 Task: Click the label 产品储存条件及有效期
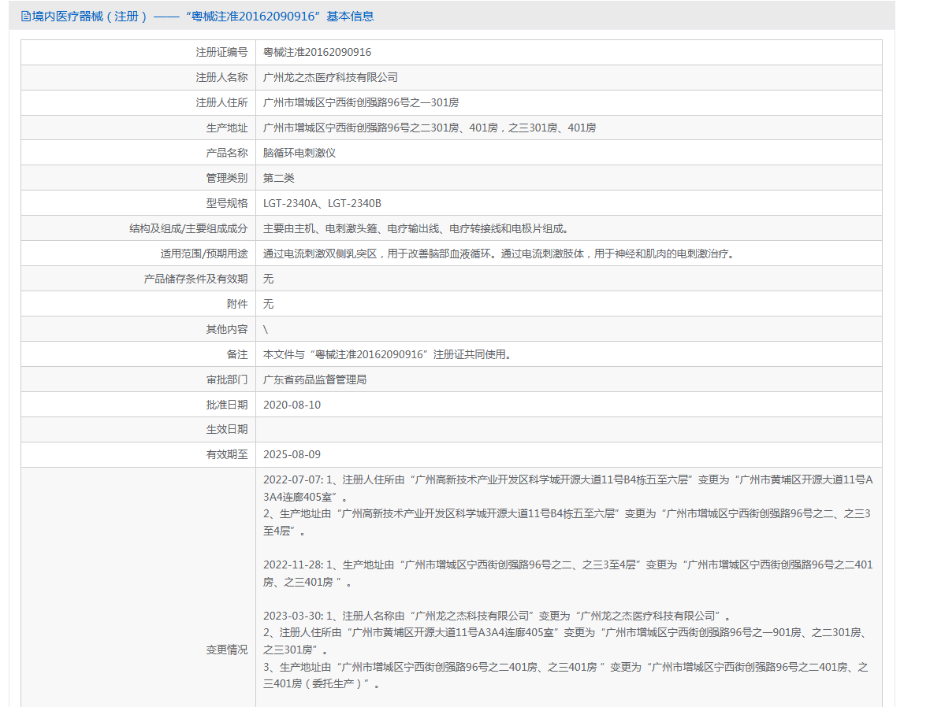pyautogui.click(x=195, y=279)
